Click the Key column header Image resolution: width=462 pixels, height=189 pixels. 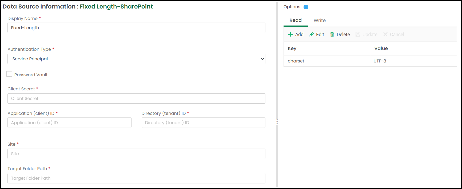[x=327, y=49]
